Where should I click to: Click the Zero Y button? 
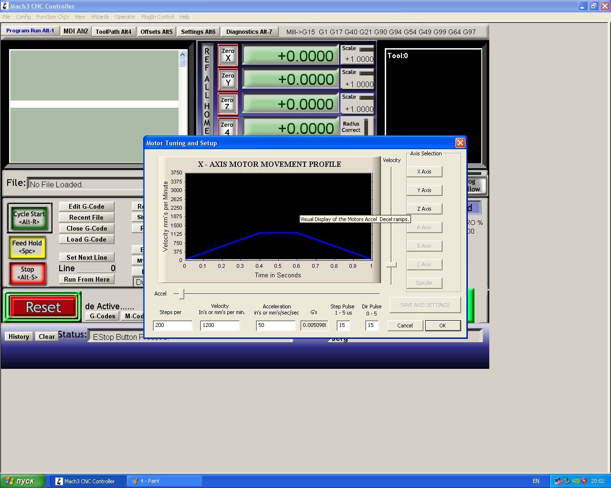coord(228,80)
